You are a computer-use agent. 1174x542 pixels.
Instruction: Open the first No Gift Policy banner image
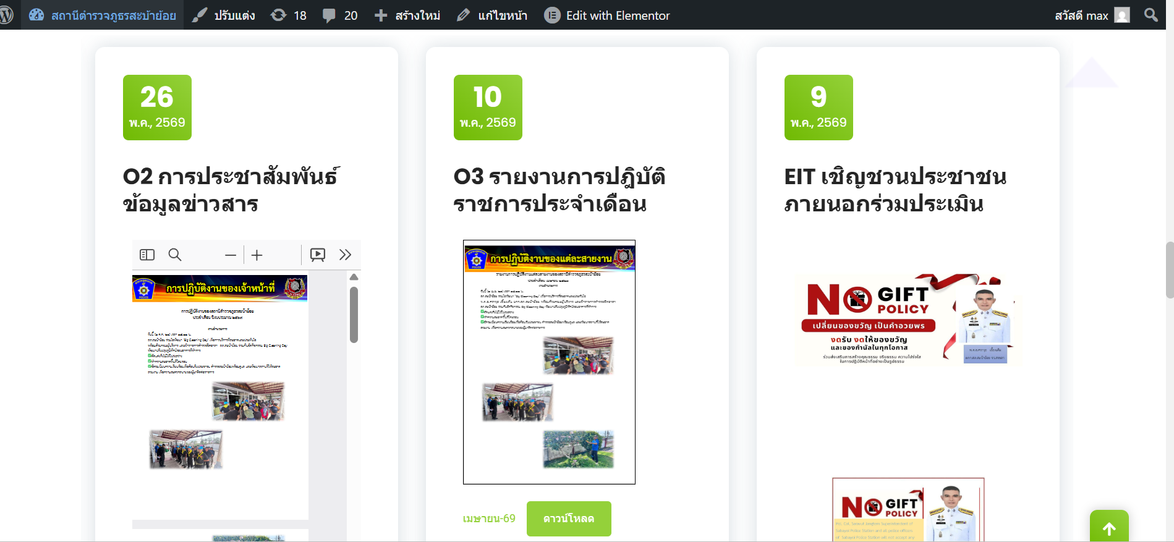tap(905, 319)
